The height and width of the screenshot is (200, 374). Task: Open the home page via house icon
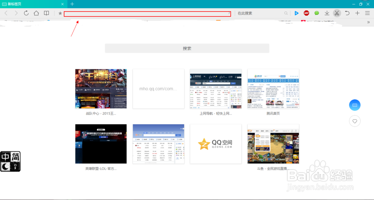click(x=36, y=13)
